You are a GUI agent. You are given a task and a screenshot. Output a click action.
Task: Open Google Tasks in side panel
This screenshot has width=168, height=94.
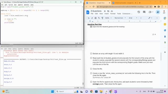pos(165,30)
